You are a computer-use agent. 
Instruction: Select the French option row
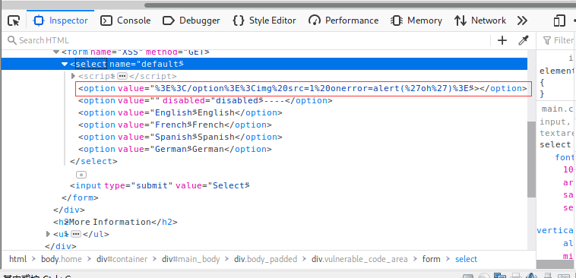tap(175, 125)
